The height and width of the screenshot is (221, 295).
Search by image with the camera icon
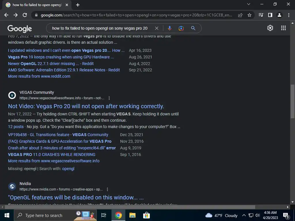tap(181, 28)
